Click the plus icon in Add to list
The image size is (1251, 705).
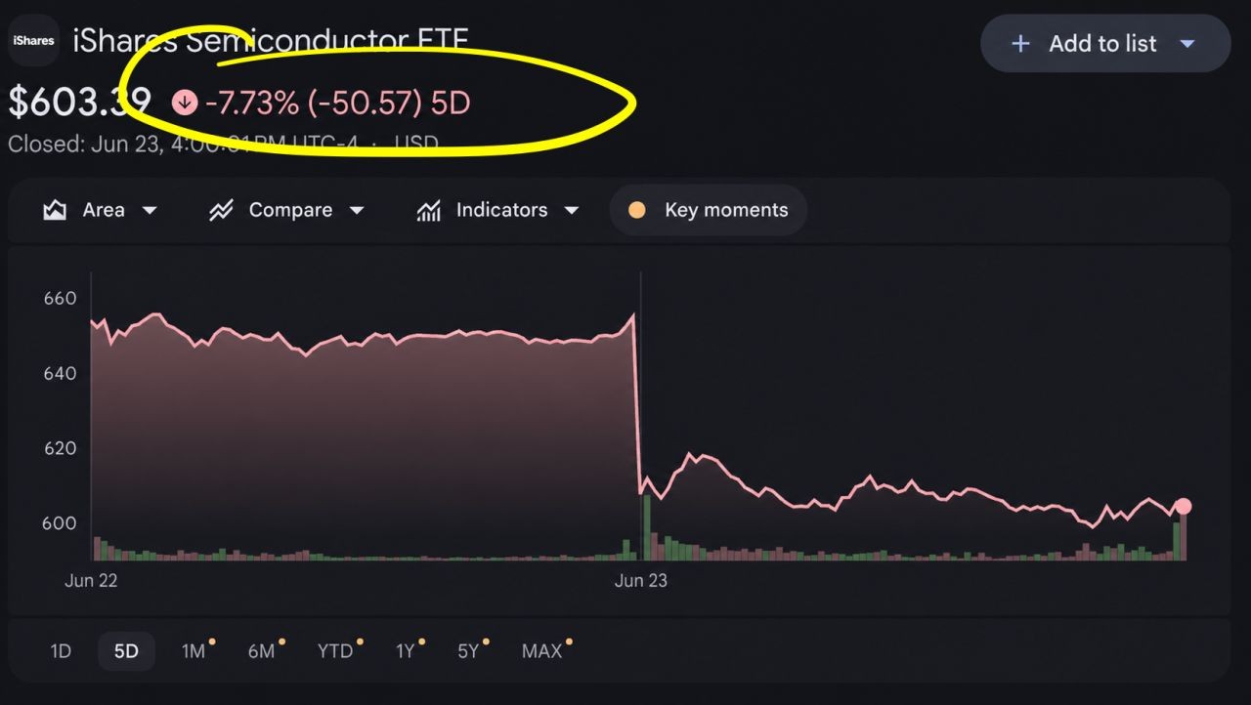[1020, 44]
